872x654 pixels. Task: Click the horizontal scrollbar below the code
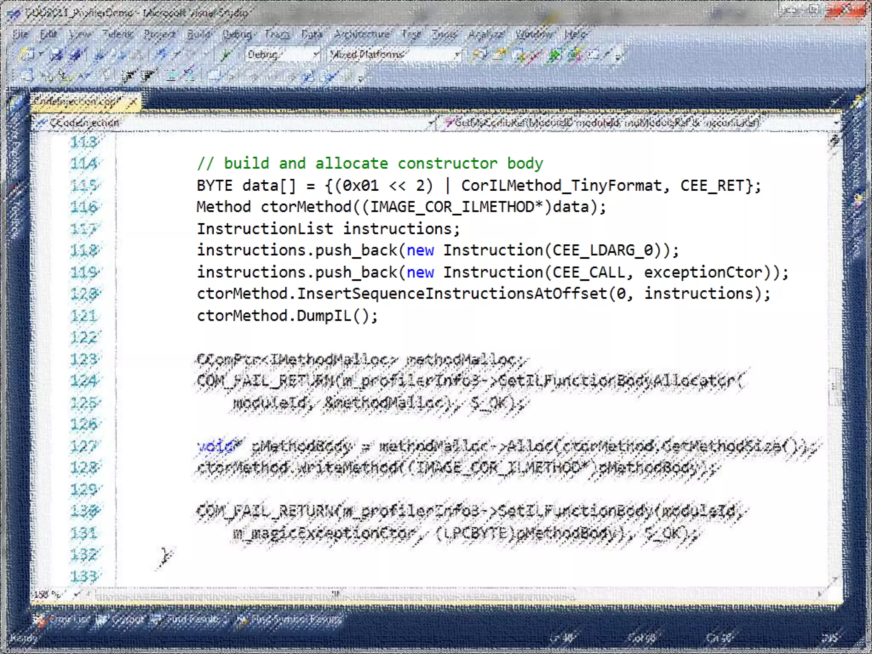(336, 594)
